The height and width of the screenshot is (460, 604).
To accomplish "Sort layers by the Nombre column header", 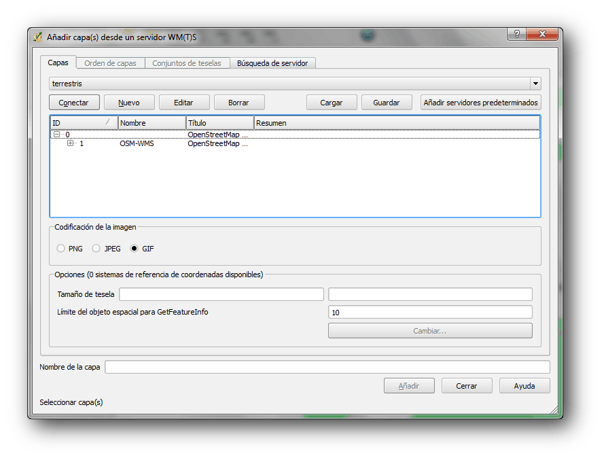I will click(151, 123).
